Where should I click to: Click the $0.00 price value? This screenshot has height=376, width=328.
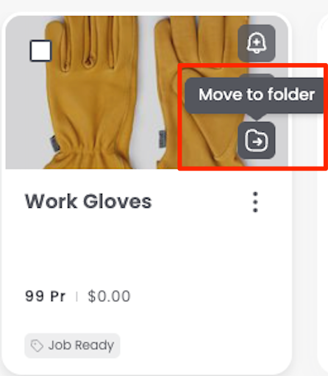click(x=109, y=296)
